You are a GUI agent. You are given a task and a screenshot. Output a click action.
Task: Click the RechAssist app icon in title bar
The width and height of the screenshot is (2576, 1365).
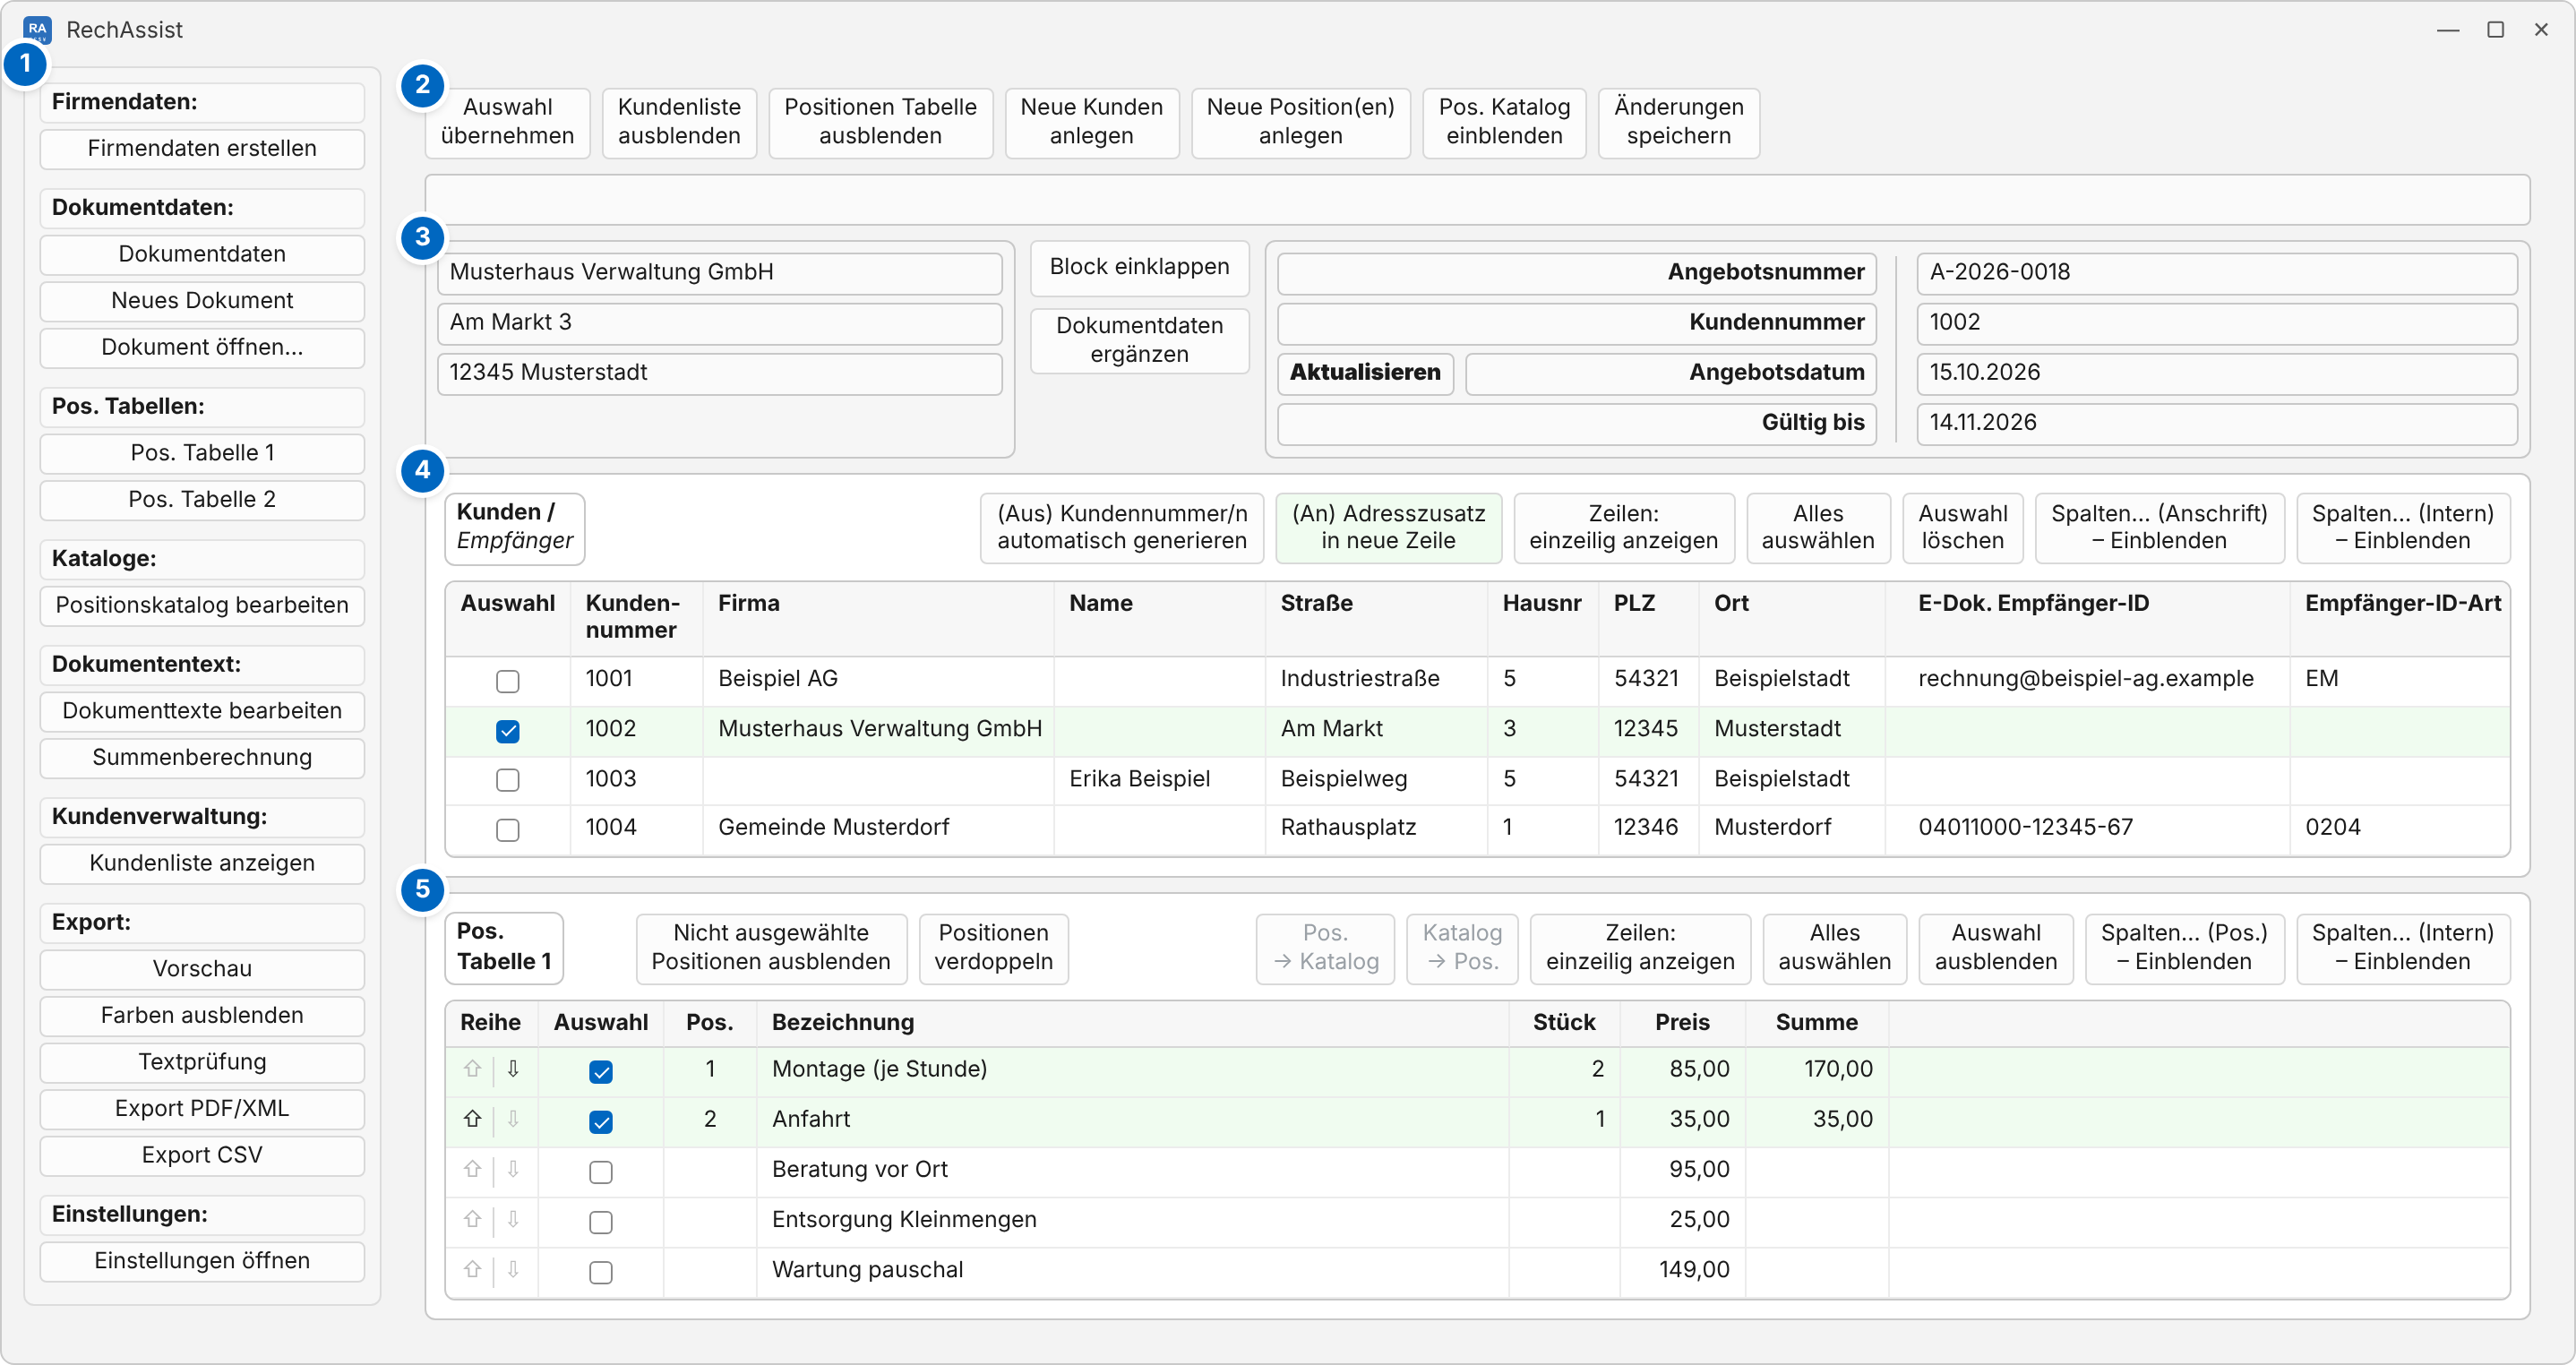click(37, 29)
